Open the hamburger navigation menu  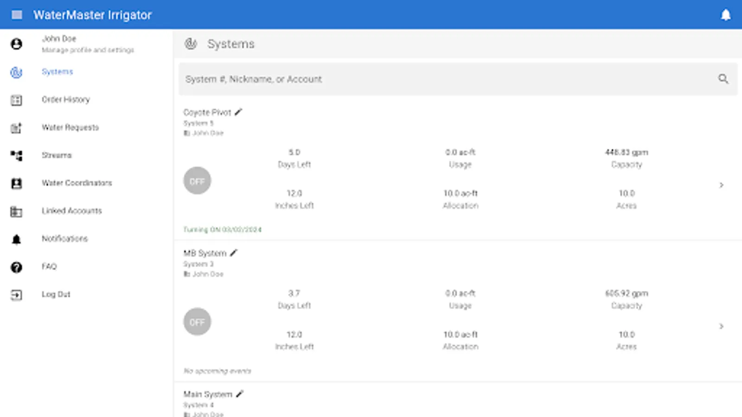pos(17,14)
